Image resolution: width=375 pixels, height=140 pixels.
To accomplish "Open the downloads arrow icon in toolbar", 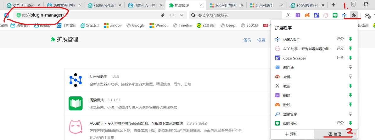I will [x=367, y=15].
